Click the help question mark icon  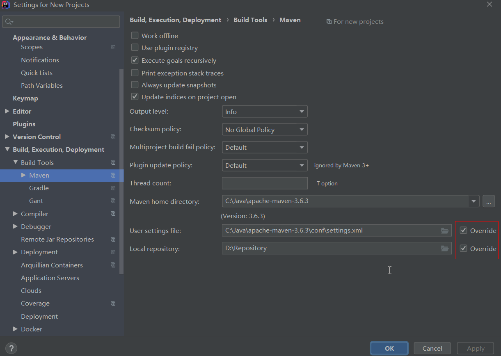[11, 348]
